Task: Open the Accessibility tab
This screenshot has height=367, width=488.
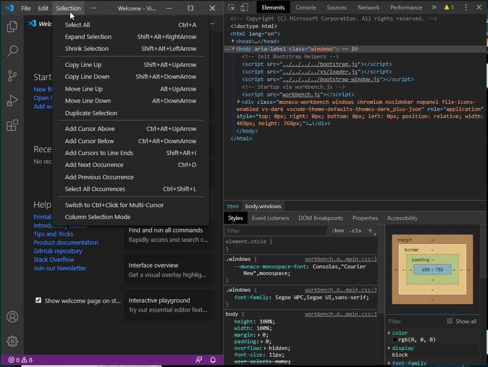Action: click(402, 218)
